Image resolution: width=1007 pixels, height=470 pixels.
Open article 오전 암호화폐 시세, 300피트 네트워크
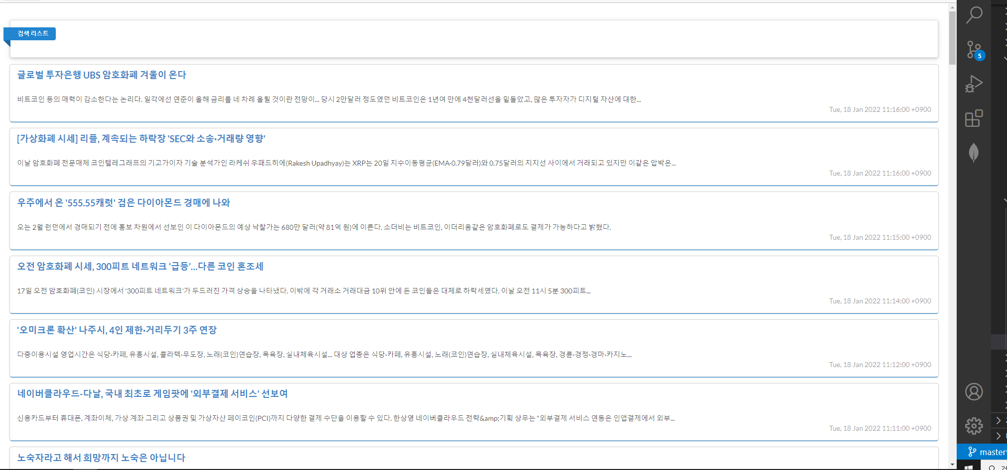(x=140, y=266)
